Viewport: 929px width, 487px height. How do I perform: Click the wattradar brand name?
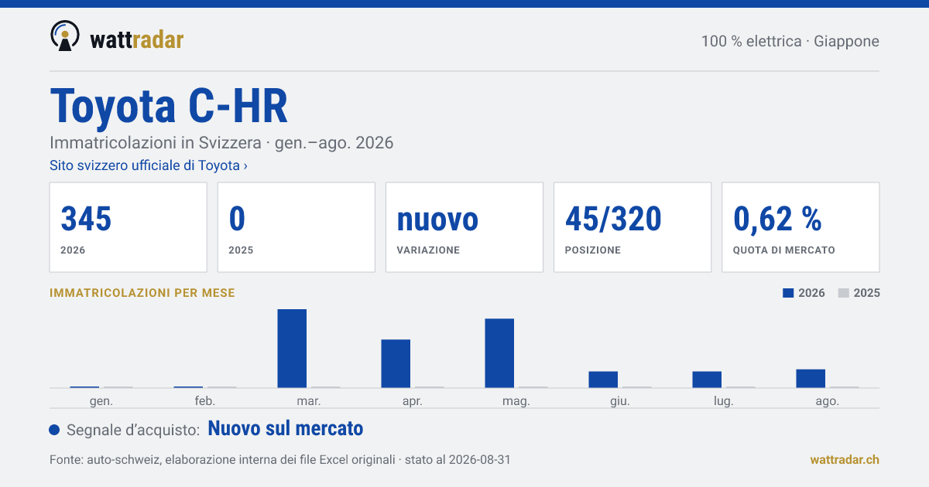pos(137,39)
